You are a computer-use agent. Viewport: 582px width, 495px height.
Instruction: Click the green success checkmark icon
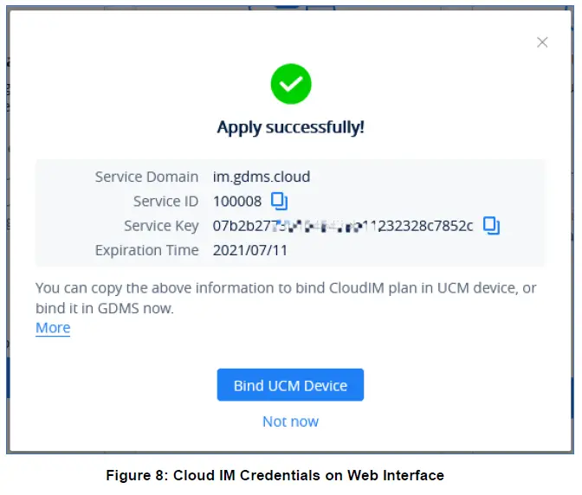point(291,84)
